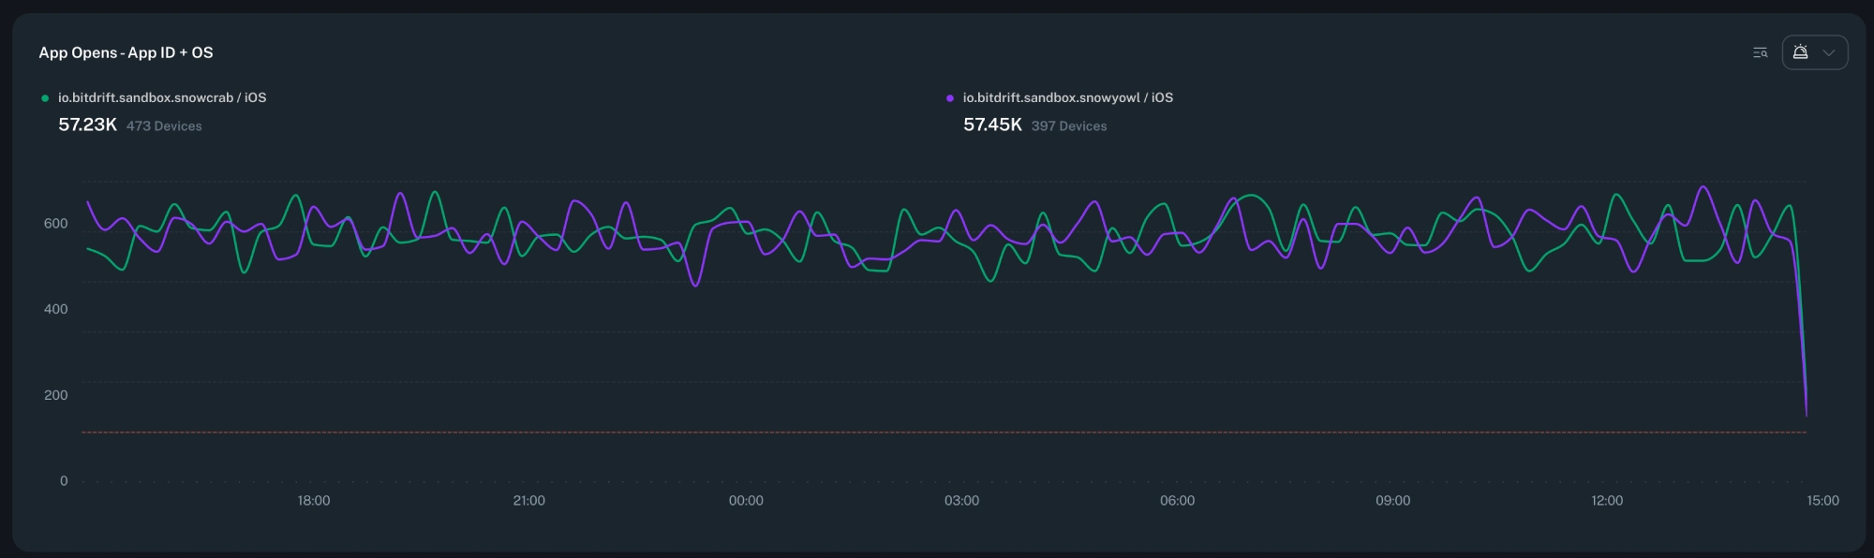The image size is (1874, 558).
Task: Select the 00:00 midnight axis label
Action: tap(746, 501)
